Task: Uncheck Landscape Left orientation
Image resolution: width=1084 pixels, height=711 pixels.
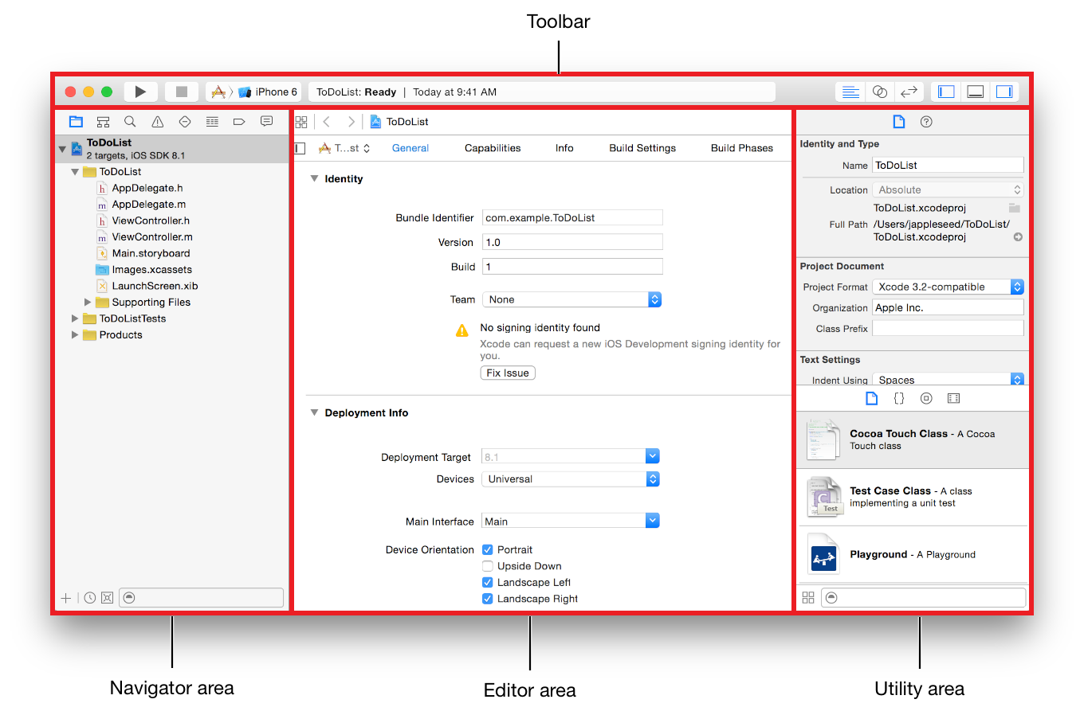Action: pyautogui.click(x=487, y=582)
